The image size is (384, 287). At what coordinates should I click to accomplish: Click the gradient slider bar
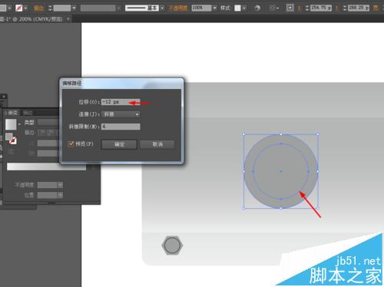coord(46,167)
